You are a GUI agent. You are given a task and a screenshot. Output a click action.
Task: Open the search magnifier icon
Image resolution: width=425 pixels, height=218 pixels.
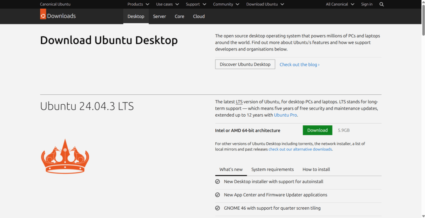pos(382,4)
